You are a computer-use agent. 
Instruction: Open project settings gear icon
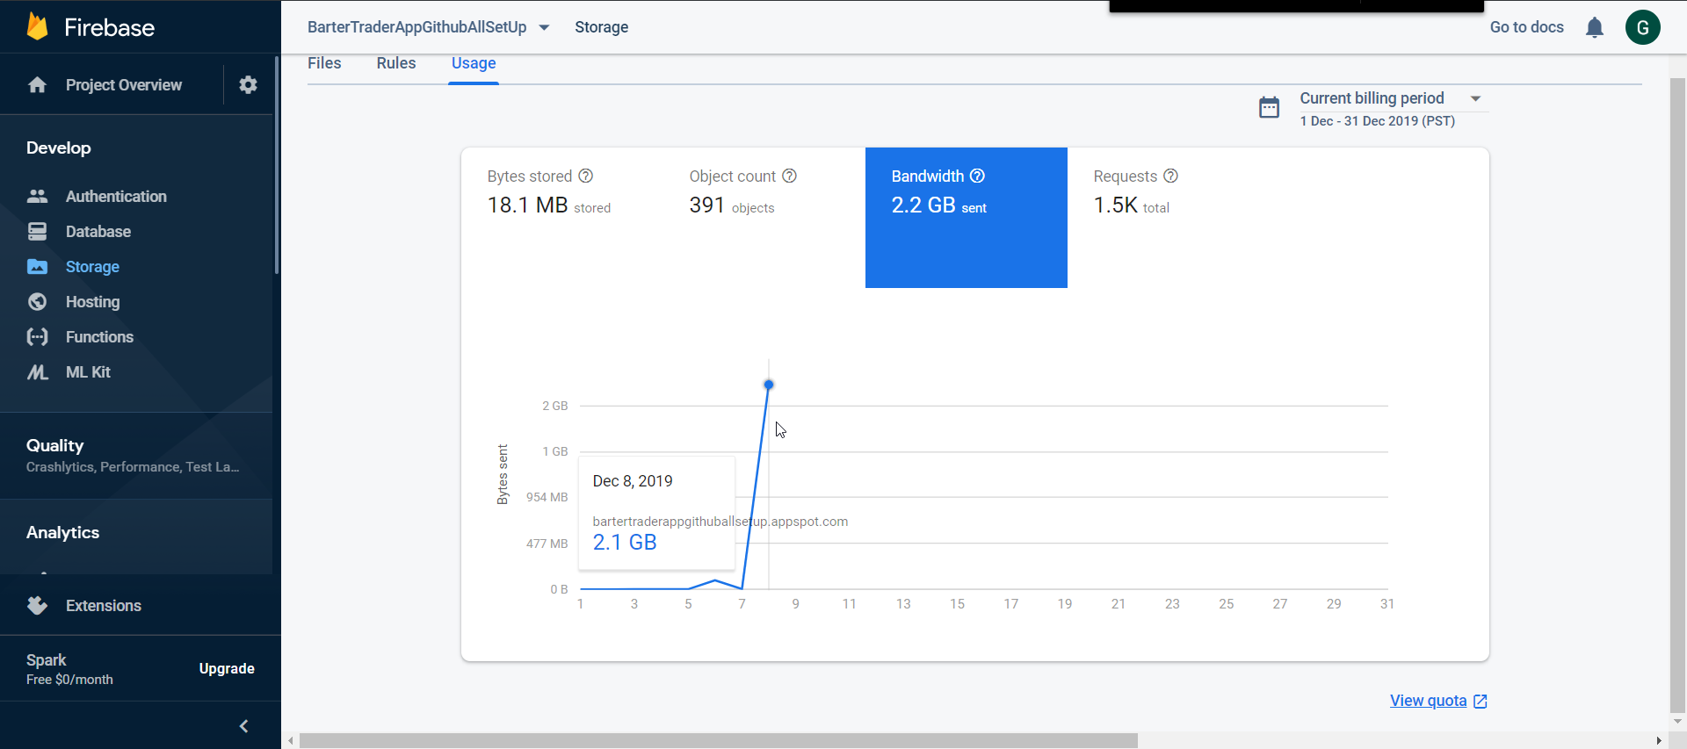click(248, 85)
